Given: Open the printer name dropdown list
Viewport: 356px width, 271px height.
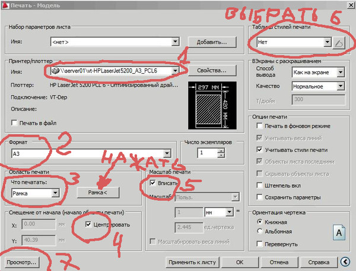Looking at the screenshot, I should 175,71.
